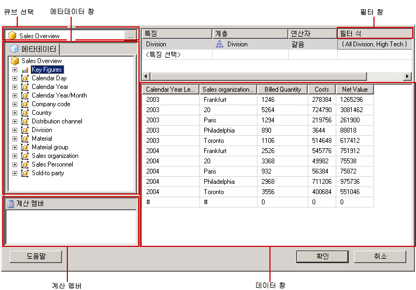416x290 pixels.
Task: Click the Calendar Day dimension icon
Action: coord(25,78)
